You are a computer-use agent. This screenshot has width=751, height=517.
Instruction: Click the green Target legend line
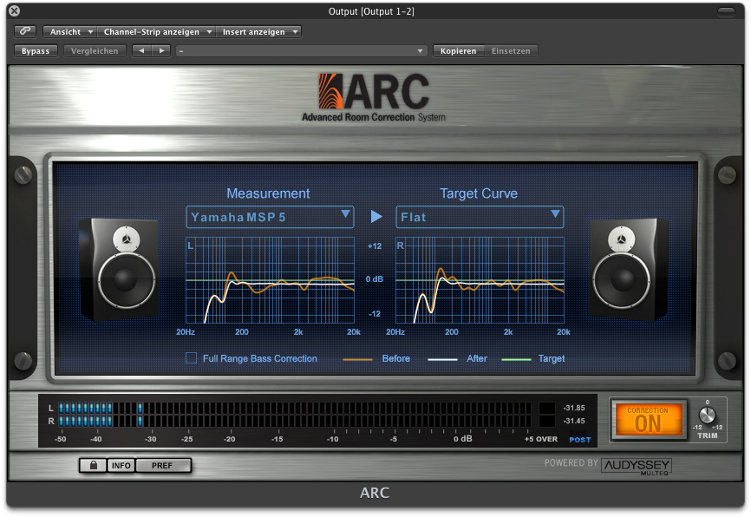click(x=516, y=359)
